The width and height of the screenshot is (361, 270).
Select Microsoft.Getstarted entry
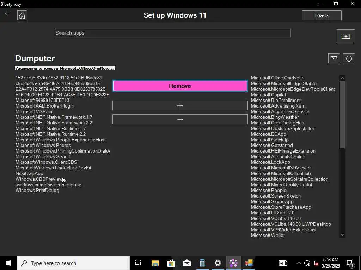click(272, 145)
